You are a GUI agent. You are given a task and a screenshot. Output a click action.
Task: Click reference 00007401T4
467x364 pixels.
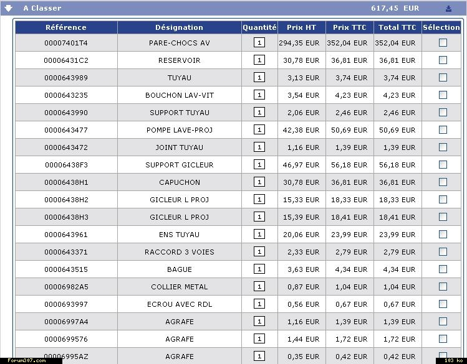click(x=66, y=43)
